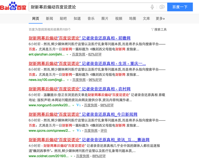
Task: Switch to the 贴吧 tab
Action: (63, 19)
